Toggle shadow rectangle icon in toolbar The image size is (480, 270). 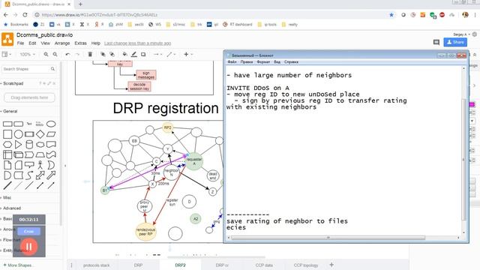(x=143, y=54)
